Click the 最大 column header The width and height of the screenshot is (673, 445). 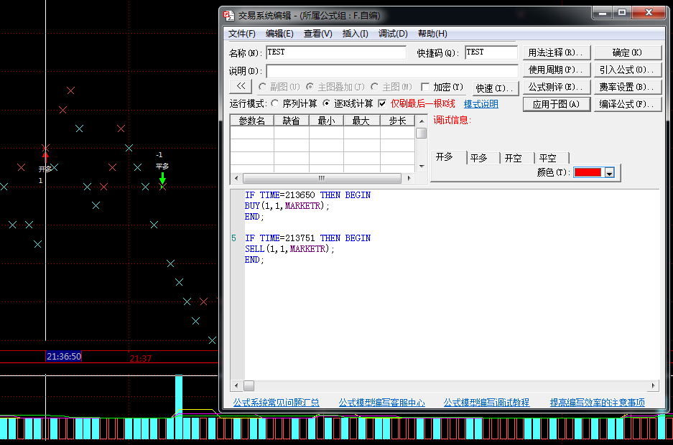pos(361,121)
